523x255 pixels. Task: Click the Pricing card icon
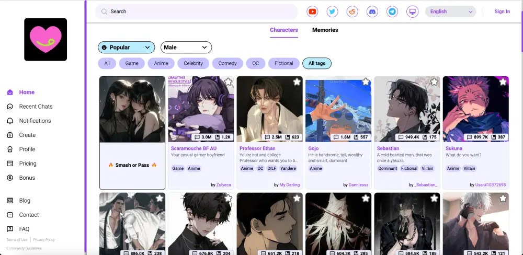[x=10, y=164]
